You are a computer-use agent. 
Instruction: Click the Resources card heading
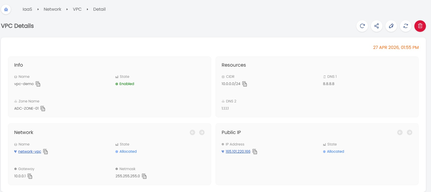[x=233, y=65]
